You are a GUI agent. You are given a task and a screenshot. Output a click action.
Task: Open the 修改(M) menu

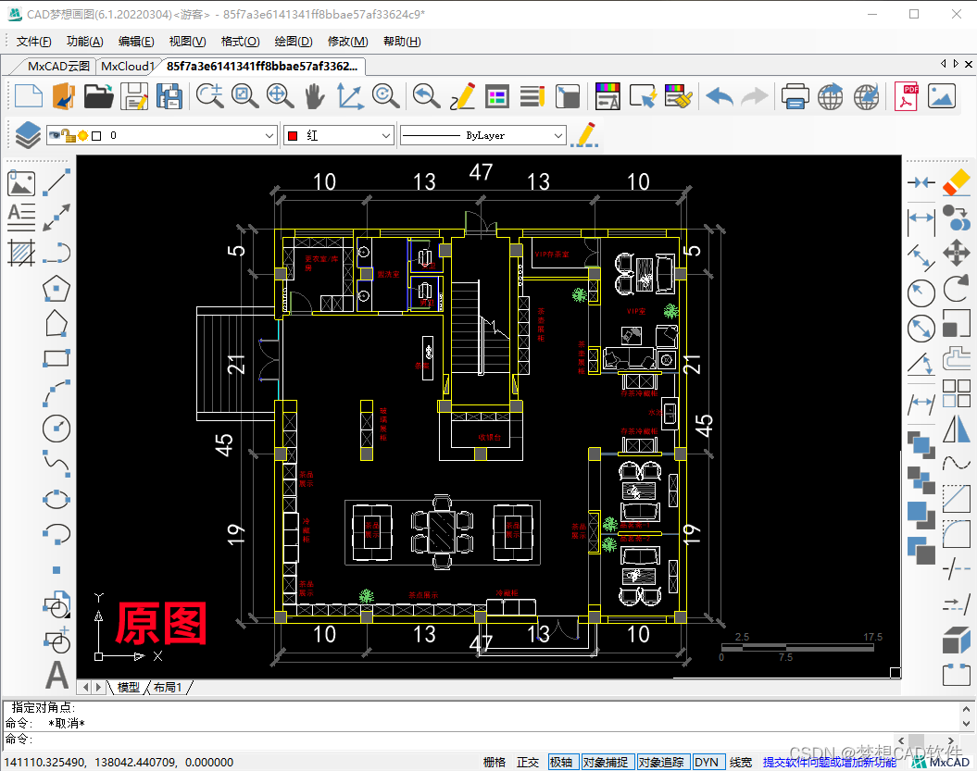point(347,41)
